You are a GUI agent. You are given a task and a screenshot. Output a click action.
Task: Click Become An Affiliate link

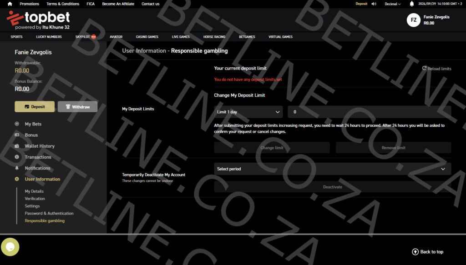pos(118,4)
